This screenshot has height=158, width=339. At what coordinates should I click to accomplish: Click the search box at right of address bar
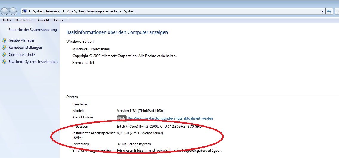tap(337, 11)
